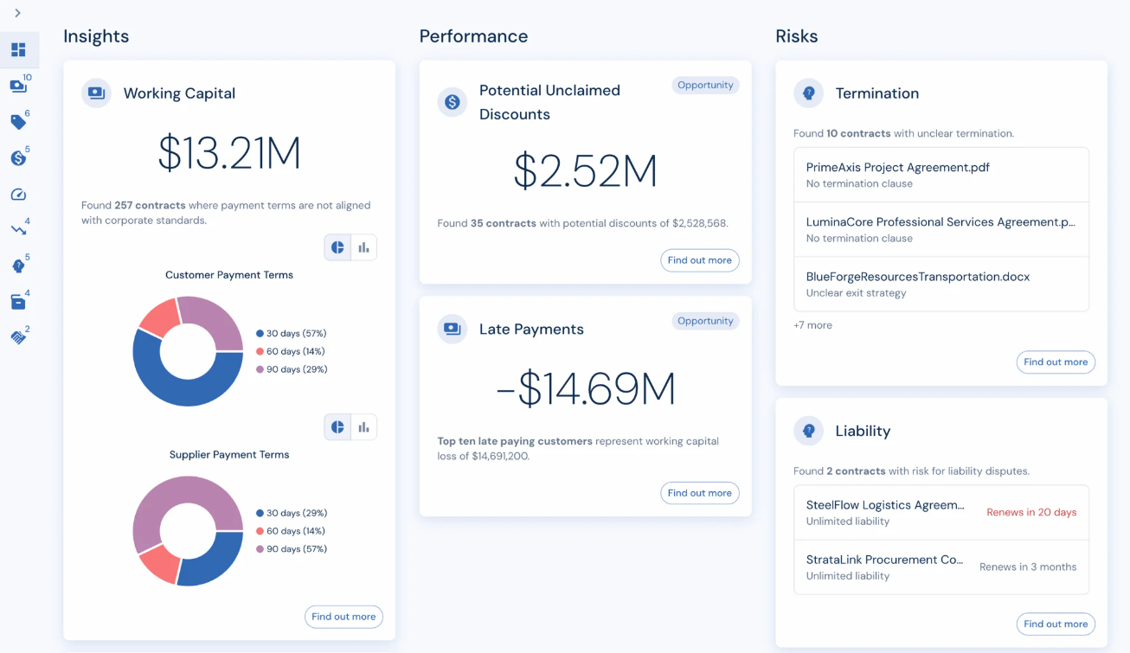Expand the '+7 more' termination contracts

pyautogui.click(x=812, y=325)
